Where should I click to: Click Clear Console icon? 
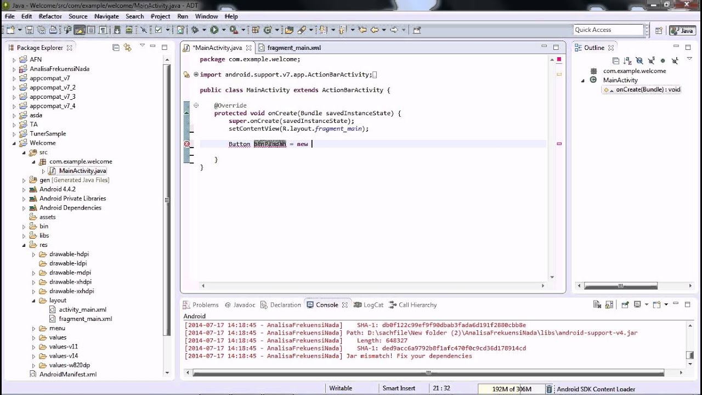pyautogui.click(x=597, y=304)
